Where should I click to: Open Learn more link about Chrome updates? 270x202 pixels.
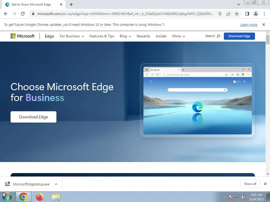pos(249,24)
